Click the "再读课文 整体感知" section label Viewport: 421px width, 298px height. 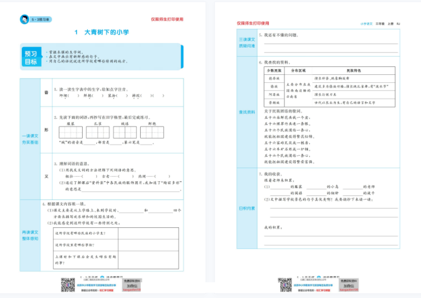click(30, 235)
